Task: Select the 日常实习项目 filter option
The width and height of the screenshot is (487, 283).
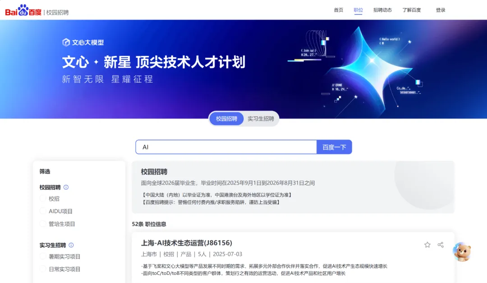Action: (x=60, y=269)
